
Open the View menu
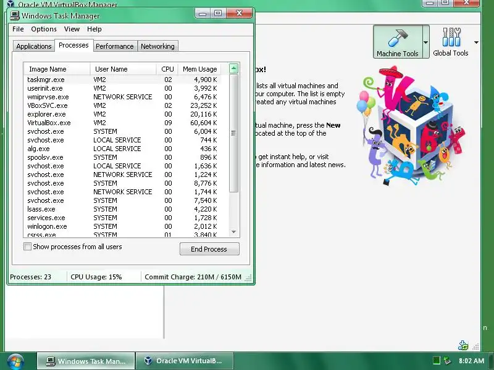pyautogui.click(x=72, y=29)
